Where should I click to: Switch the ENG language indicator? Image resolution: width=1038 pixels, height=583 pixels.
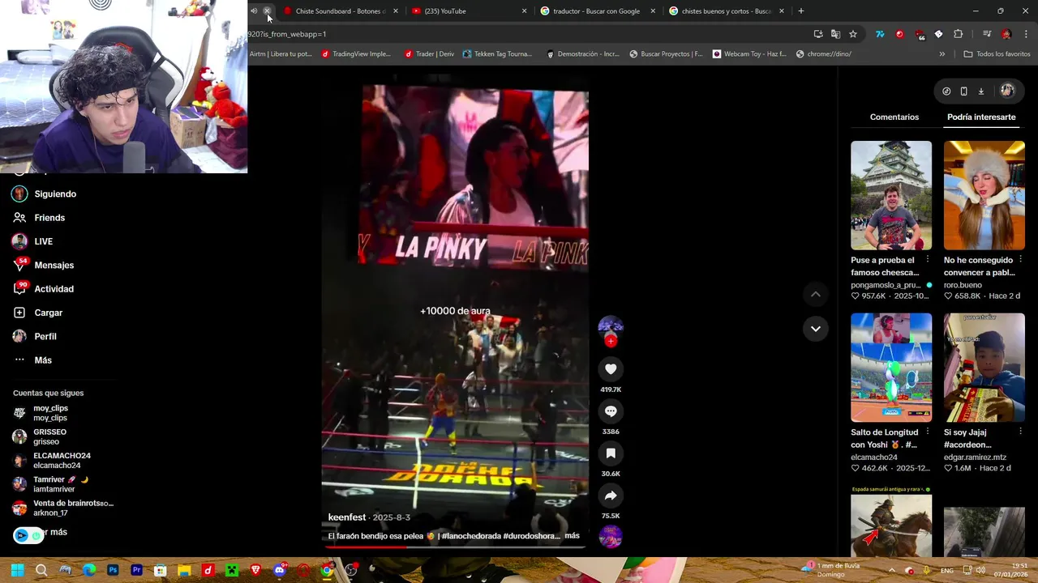point(947,571)
